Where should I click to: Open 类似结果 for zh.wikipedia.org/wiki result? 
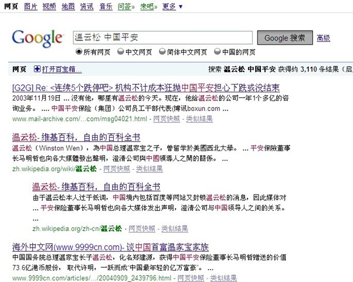pyautogui.click(x=150, y=169)
